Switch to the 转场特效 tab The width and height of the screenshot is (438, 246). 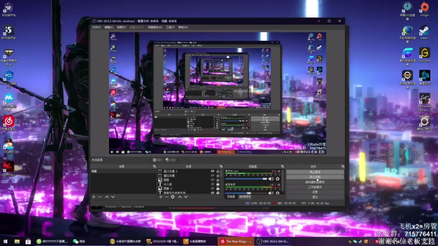click(x=245, y=197)
